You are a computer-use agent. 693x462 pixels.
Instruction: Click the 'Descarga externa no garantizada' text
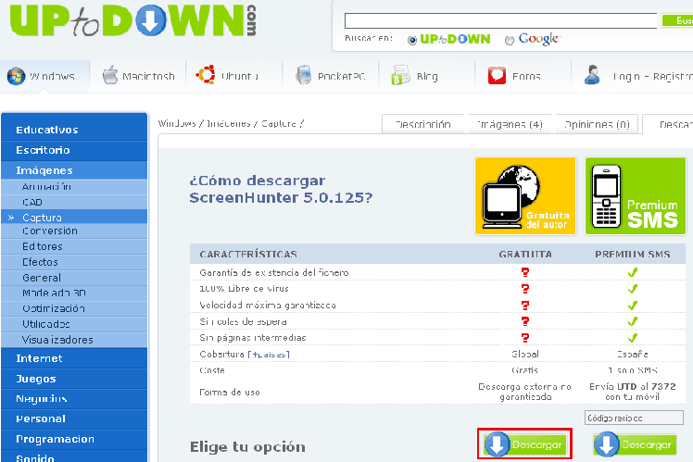click(525, 392)
